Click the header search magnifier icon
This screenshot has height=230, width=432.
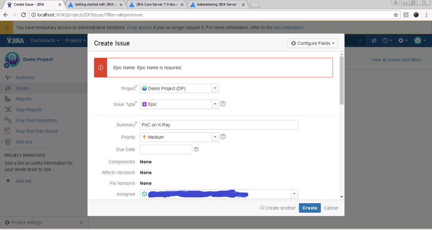point(360,41)
